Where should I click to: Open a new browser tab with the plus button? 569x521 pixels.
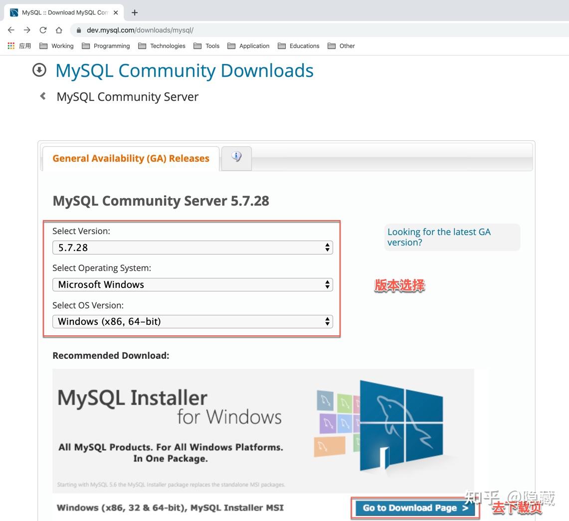pyautogui.click(x=134, y=12)
